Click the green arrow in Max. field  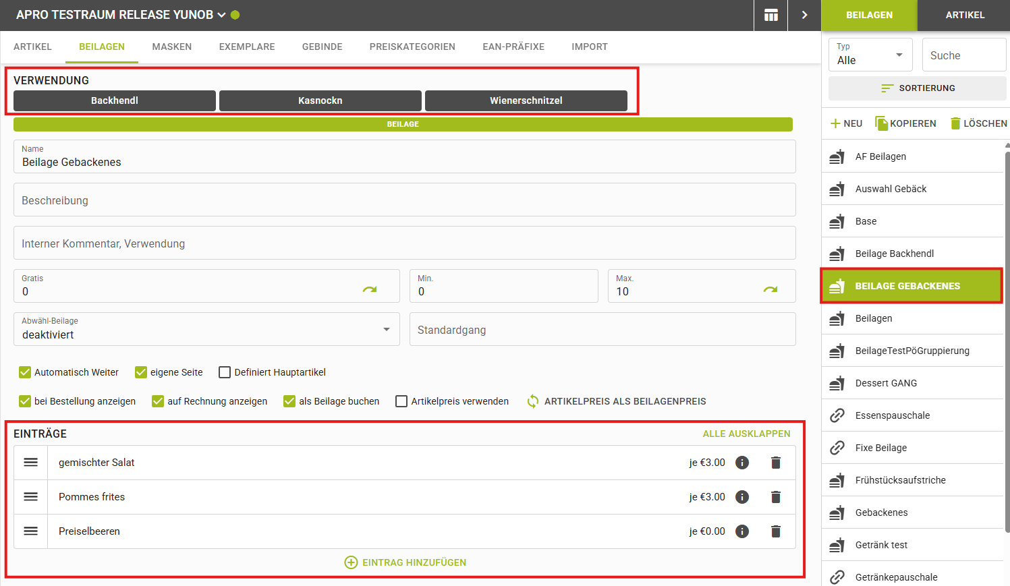770,289
